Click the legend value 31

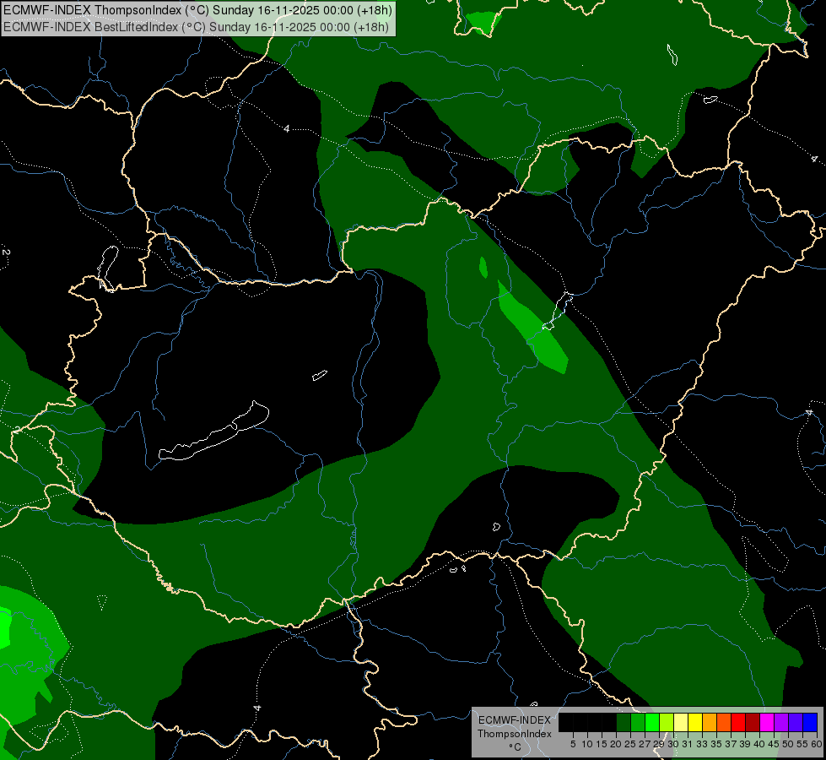point(688,744)
